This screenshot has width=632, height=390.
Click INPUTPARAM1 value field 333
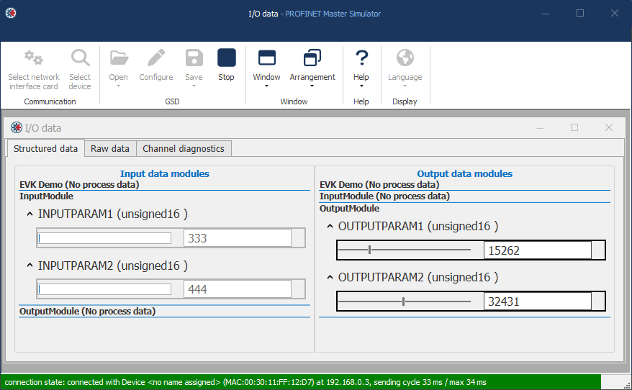pos(238,238)
